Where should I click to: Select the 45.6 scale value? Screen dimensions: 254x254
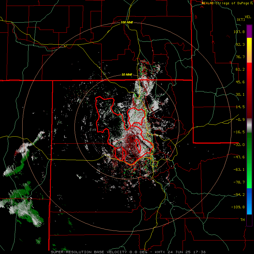point(240,82)
